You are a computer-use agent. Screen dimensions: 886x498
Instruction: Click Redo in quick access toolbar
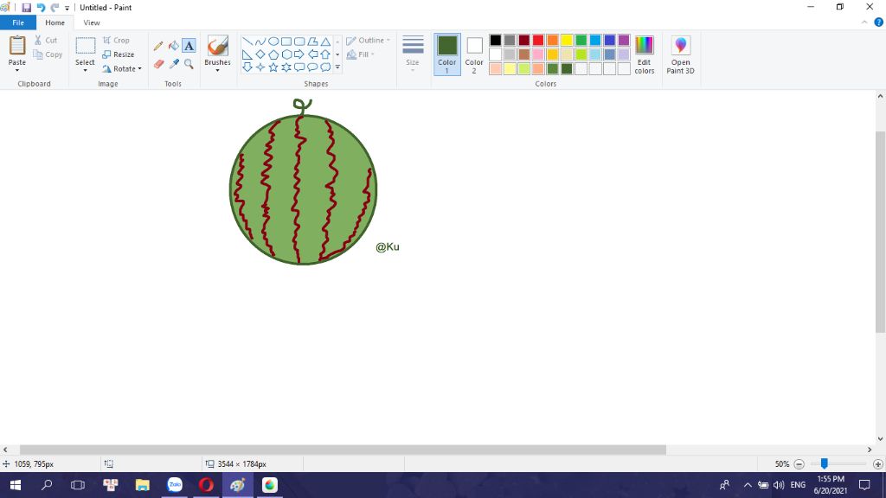55,7
